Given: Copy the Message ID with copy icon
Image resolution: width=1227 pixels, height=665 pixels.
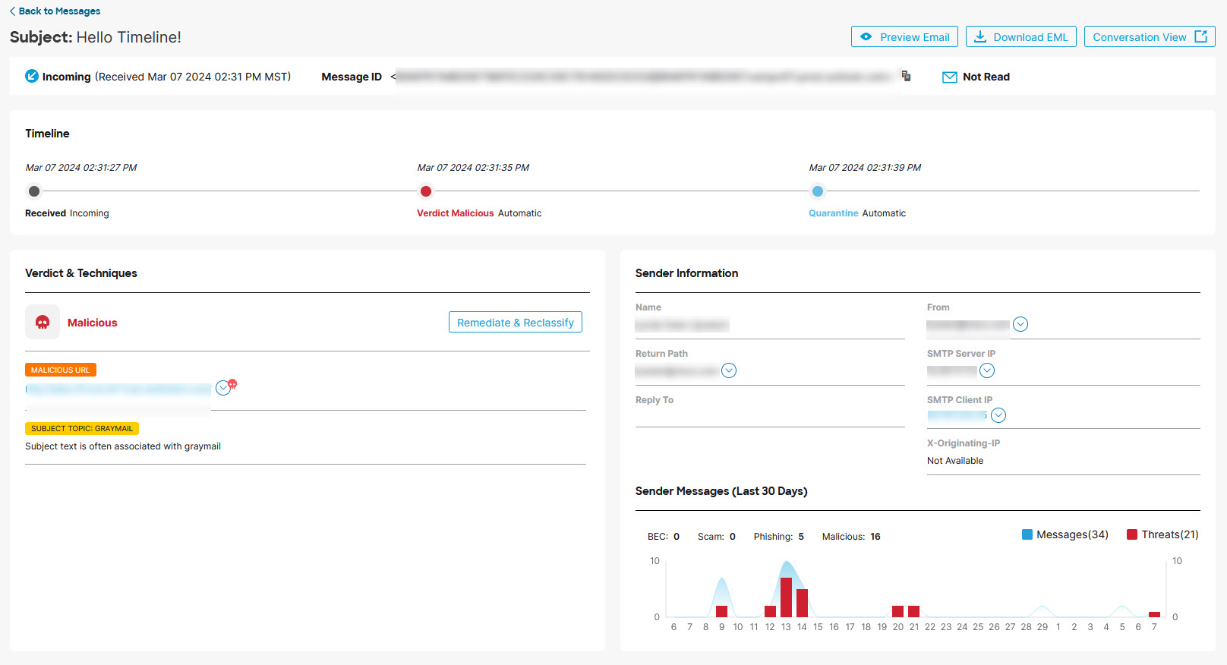Looking at the screenshot, I should [906, 76].
